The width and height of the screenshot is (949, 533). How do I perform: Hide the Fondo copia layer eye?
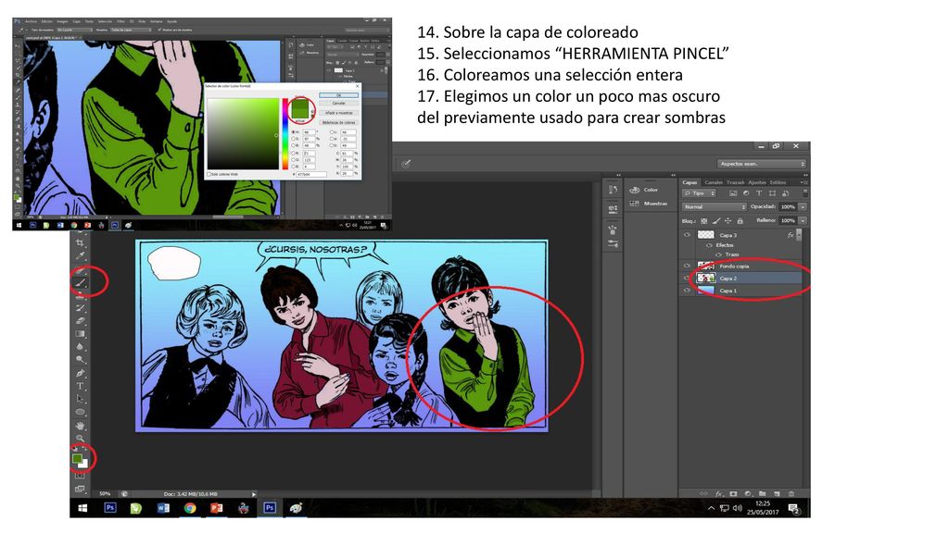click(687, 266)
